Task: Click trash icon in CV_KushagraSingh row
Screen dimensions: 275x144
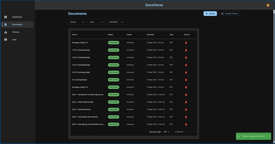Action: 186,80
